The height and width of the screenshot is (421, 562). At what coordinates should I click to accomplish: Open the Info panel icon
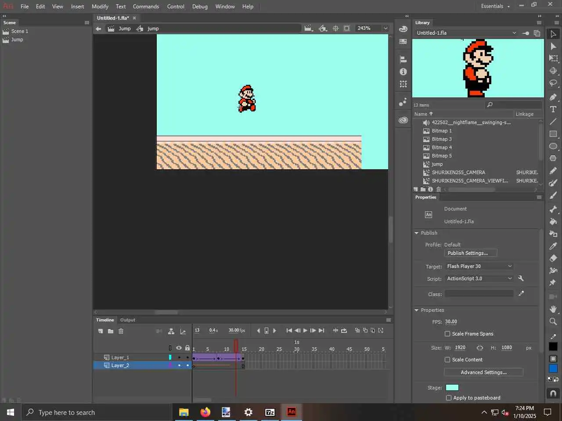coord(403,71)
